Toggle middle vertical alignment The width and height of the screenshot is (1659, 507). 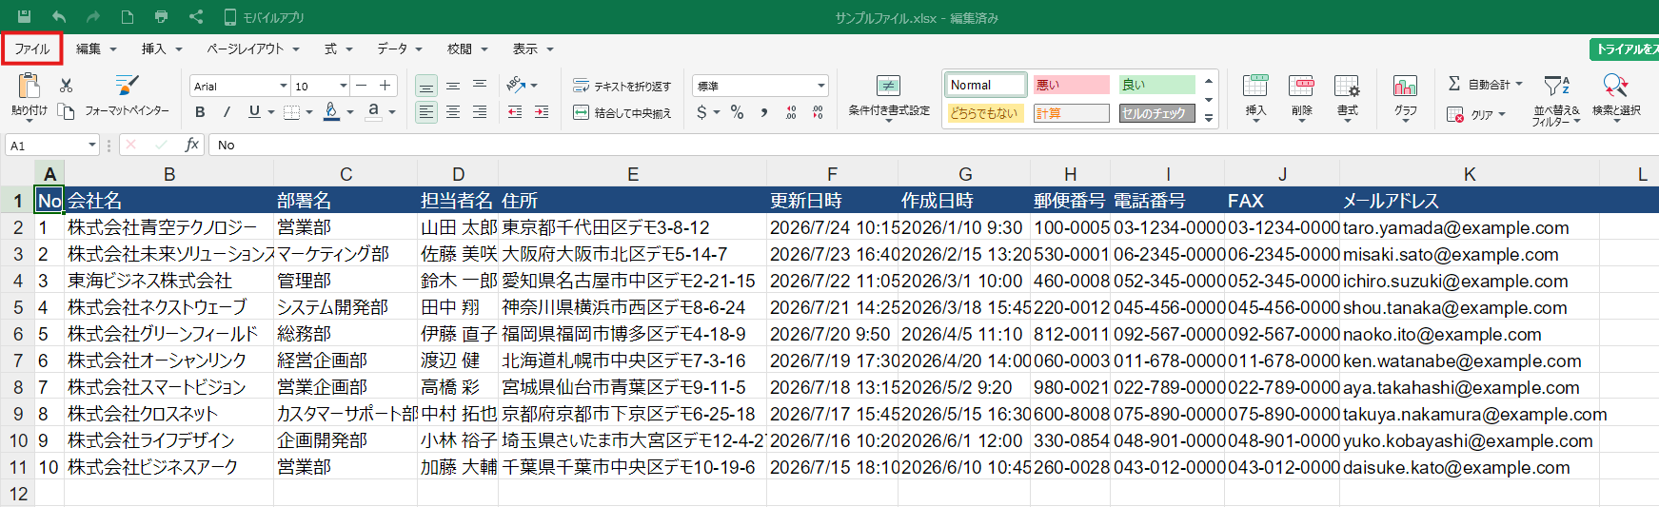[453, 86]
